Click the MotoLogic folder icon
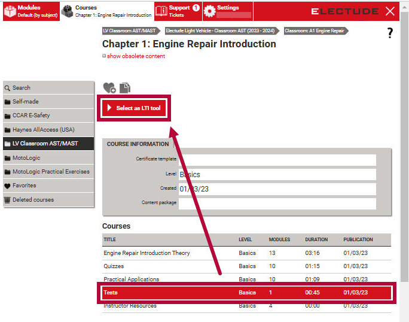Image resolution: width=409 pixels, height=322 pixels. pyautogui.click(x=7, y=158)
